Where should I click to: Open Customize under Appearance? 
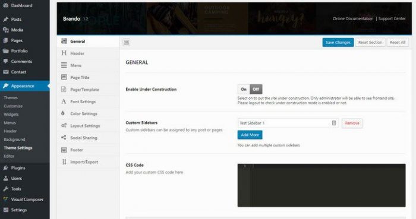point(13,106)
